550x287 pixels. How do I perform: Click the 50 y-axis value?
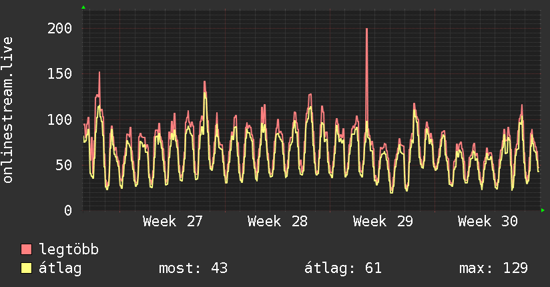[64, 165]
